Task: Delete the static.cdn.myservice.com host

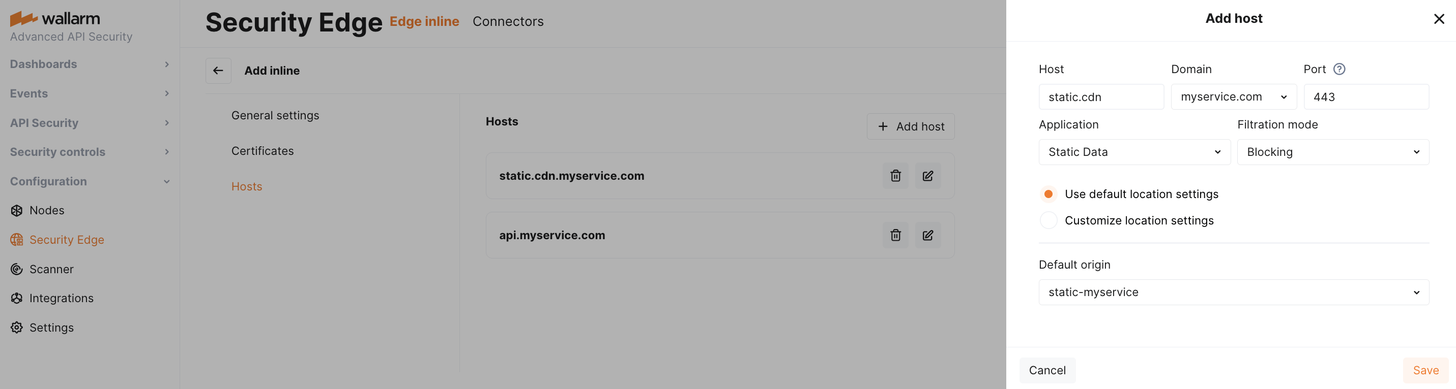Action: [895, 176]
